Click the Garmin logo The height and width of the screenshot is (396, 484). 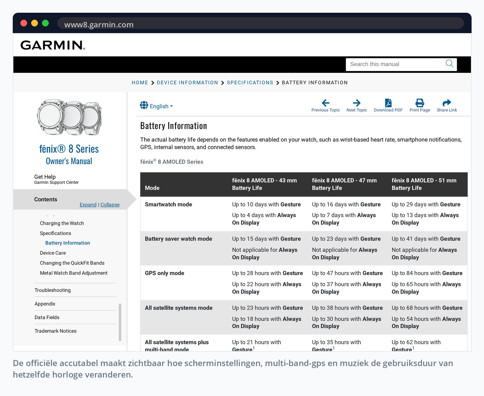point(53,45)
